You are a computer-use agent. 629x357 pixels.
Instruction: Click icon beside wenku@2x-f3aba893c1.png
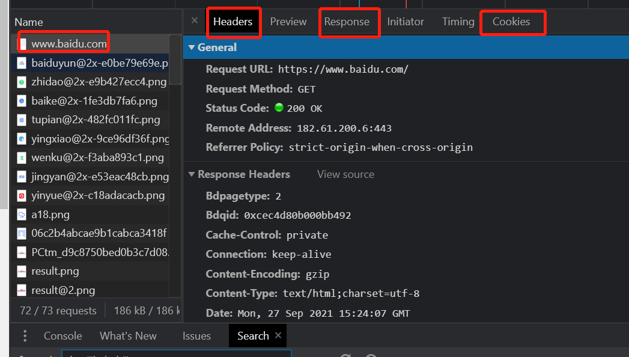tap(22, 157)
